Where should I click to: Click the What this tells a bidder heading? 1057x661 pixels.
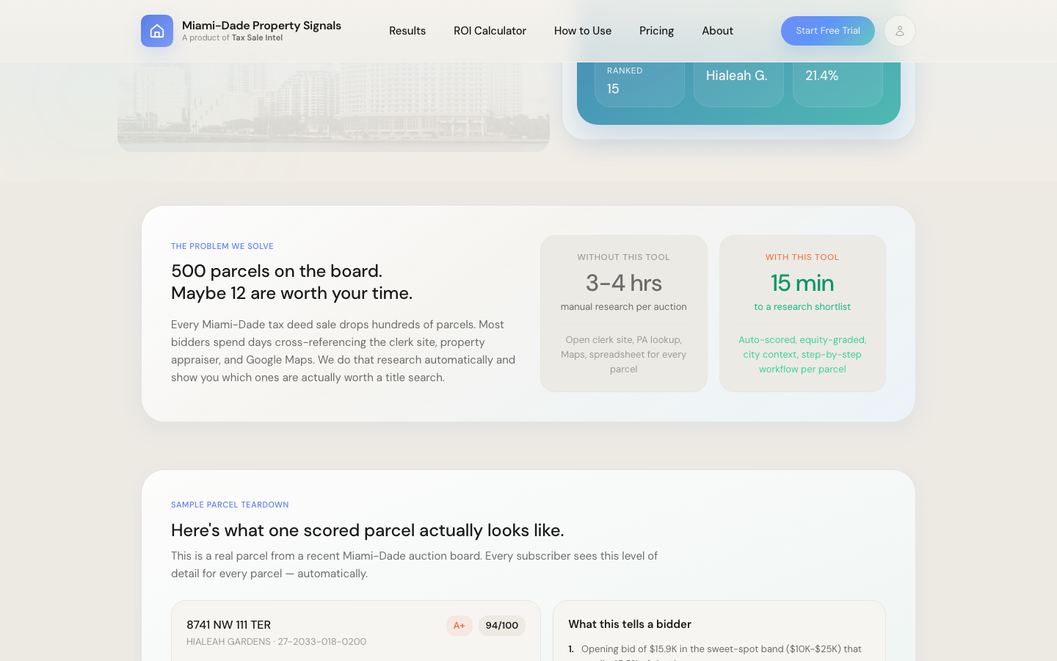630,624
